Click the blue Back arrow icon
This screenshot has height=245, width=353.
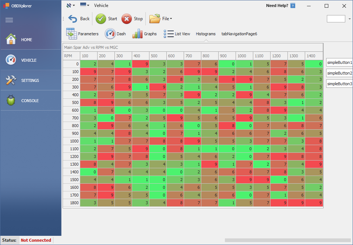pos(73,19)
